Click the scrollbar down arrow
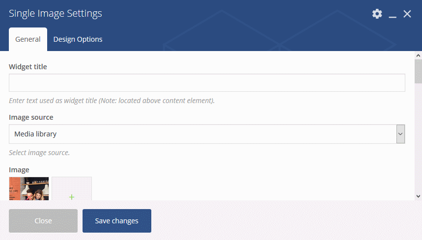 418,196
